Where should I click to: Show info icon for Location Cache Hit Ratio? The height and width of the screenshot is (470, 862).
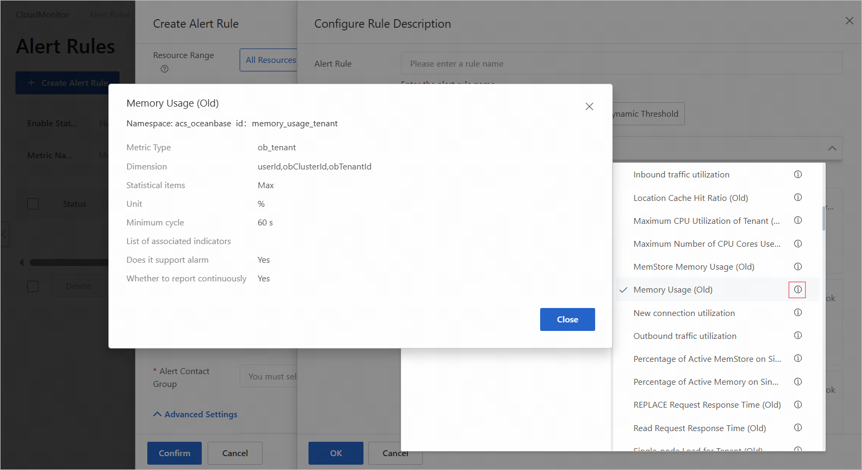click(798, 197)
